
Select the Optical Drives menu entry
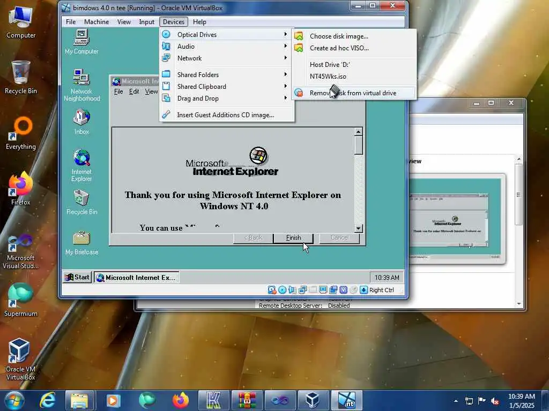227,34
